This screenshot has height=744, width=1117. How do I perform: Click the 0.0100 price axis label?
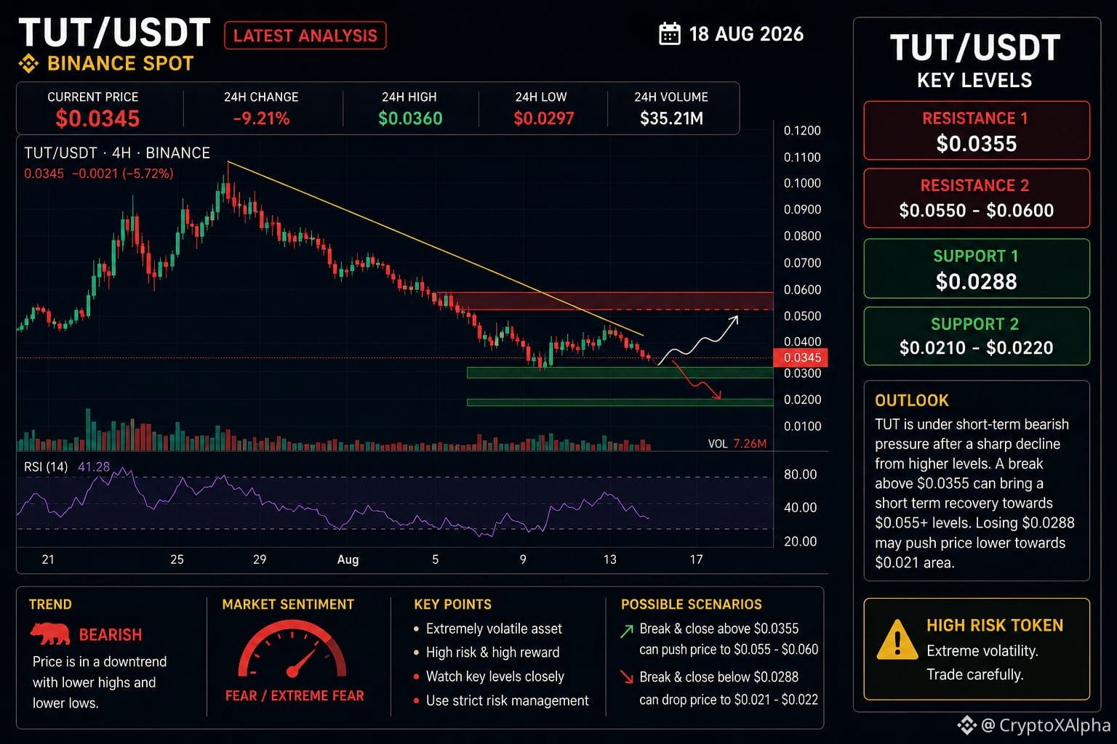click(x=802, y=426)
